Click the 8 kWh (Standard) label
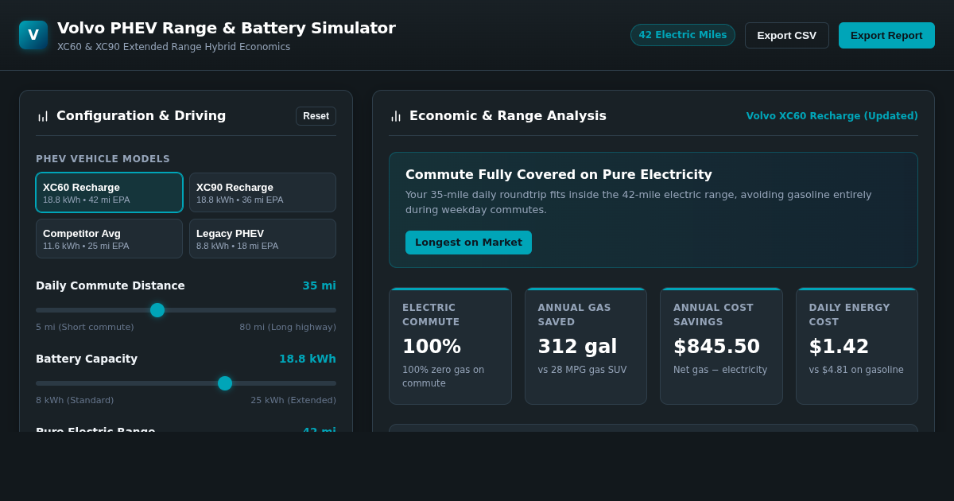Image resolution: width=954 pixels, height=501 pixels. tap(75, 400)
